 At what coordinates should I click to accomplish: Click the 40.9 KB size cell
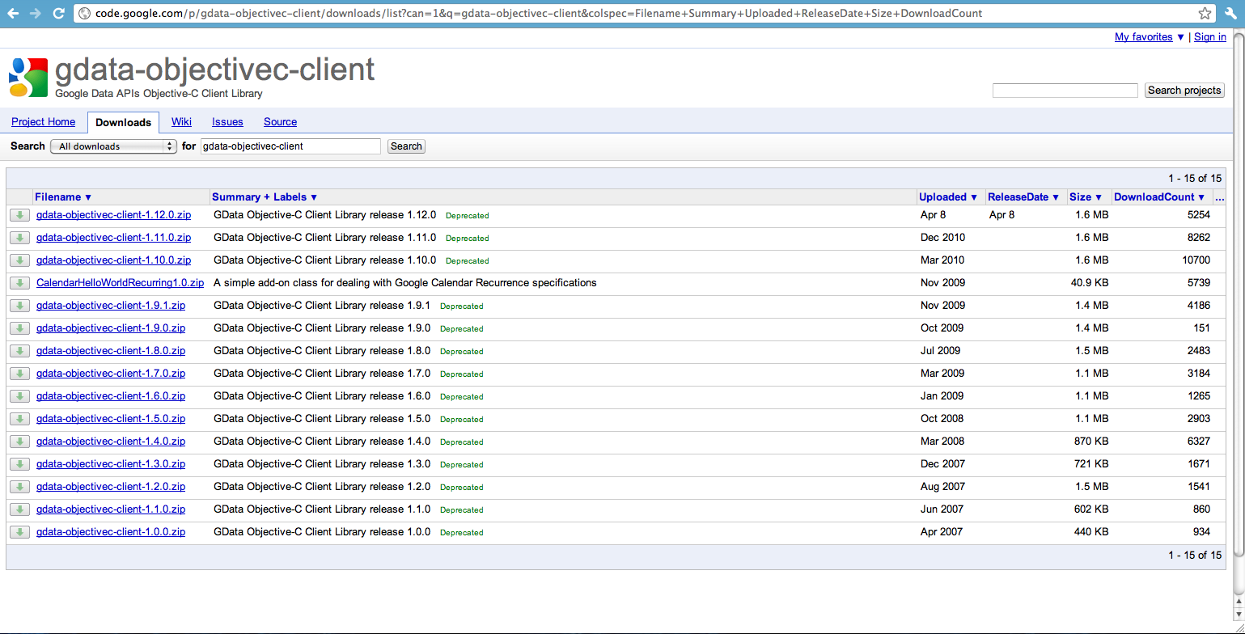point(1090,283)
